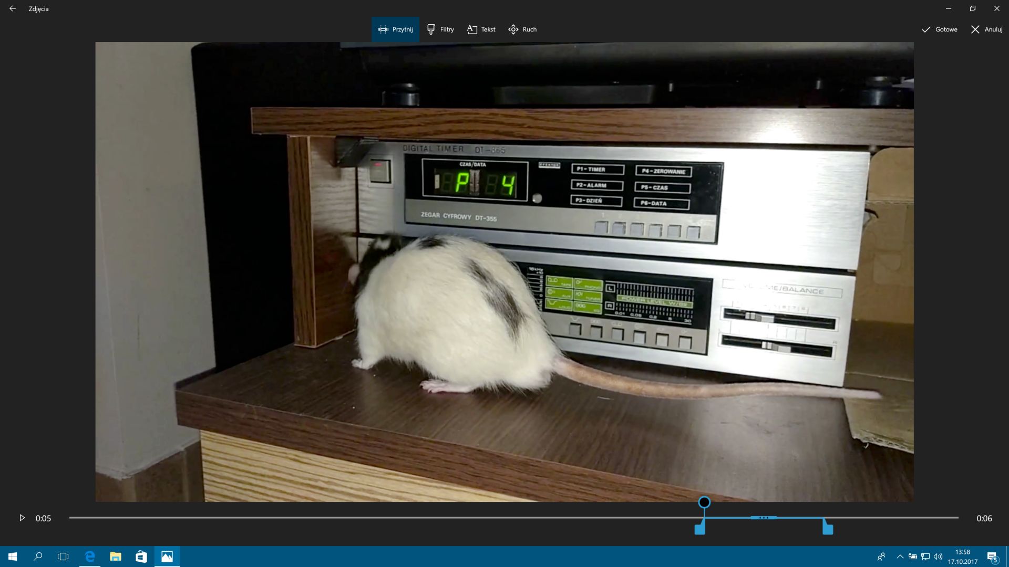
Task: Open Task View in taskbar
Action: 63,556
